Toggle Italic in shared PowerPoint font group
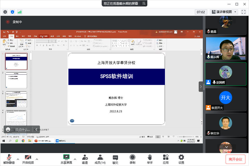Image resolution: width=249 pixels, height=166 pixels. pos(40,45)
